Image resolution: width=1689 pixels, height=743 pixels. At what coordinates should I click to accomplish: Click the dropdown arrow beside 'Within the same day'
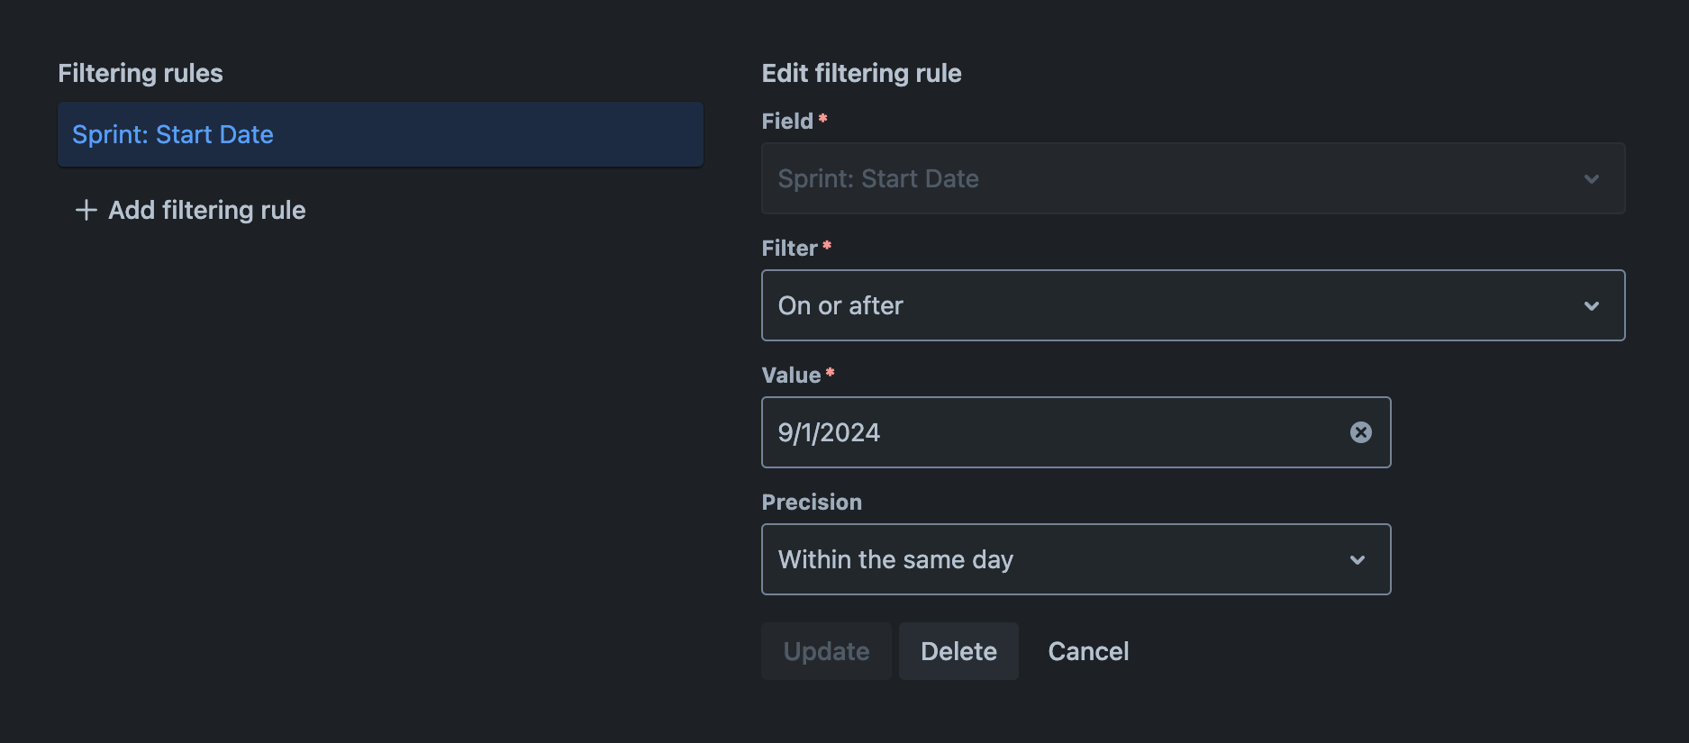[x=1358, y=559]
